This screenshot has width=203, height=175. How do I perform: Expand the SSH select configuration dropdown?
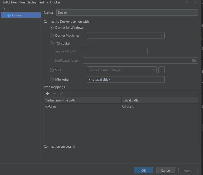point(122,70)
